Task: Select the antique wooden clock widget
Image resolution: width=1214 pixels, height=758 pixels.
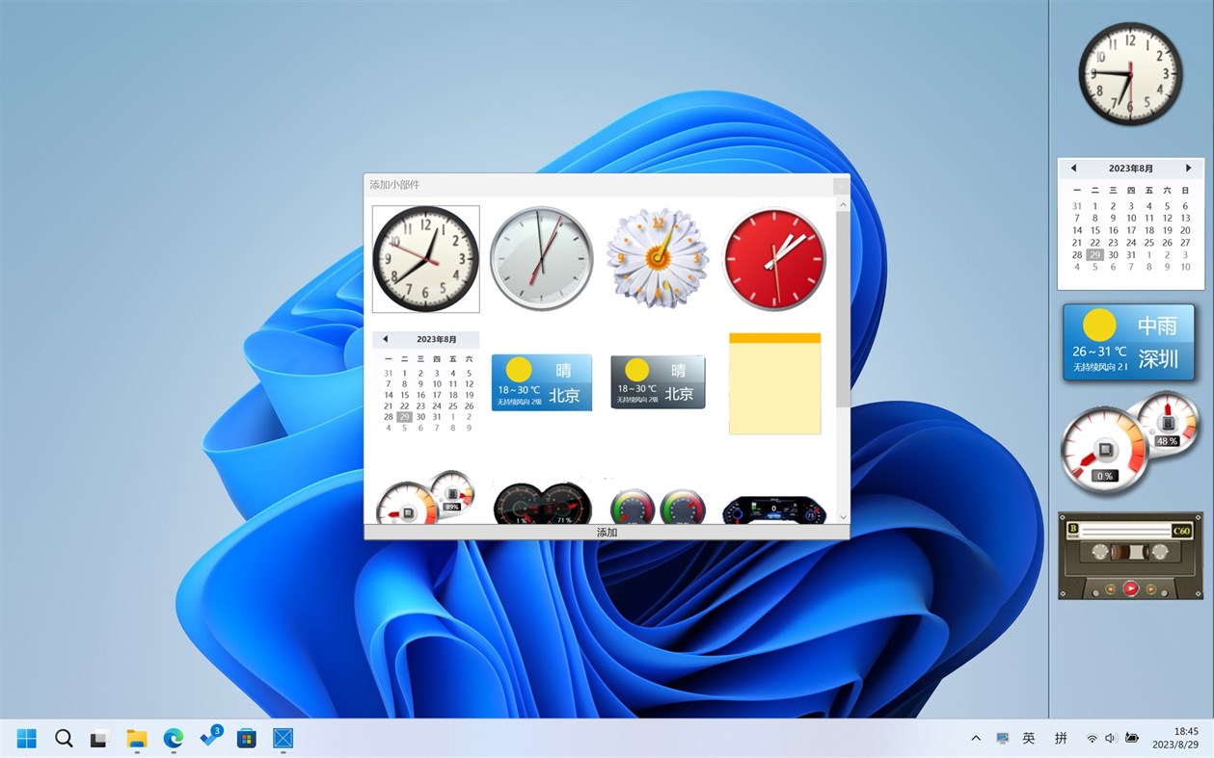Action: coord(425,258)
